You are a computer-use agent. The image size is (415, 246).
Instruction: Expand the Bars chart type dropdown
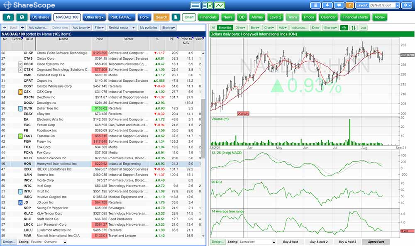click(254, 28)
